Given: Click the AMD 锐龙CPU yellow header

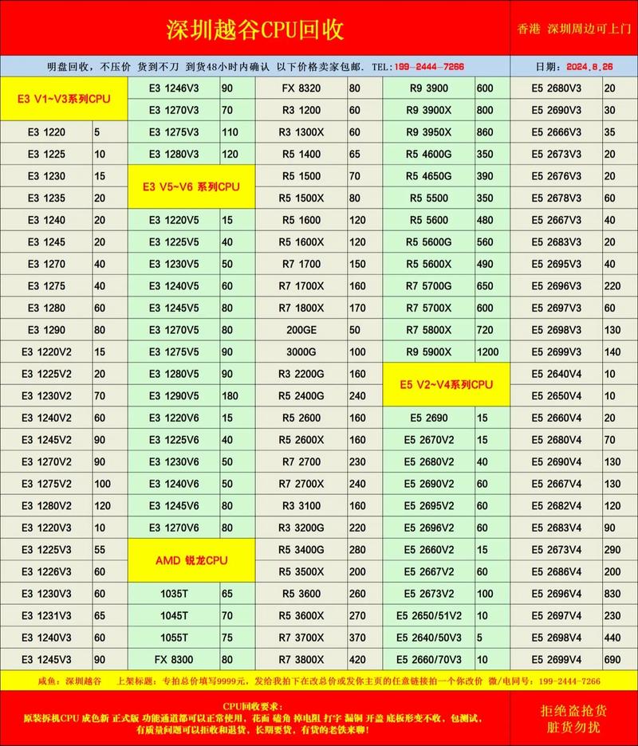Looking at the screenshot, I should (191, 560).
